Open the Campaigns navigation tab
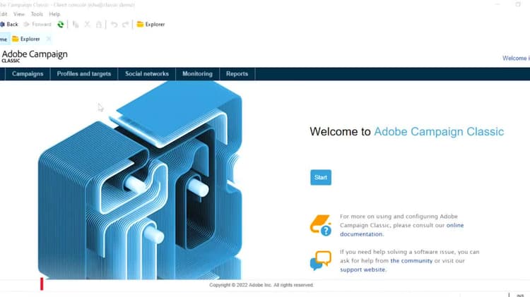This screenshot has height=297, width=530. tap(28, 74)
